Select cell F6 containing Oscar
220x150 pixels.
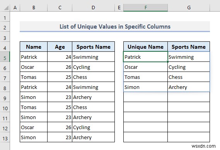click(146, 67)
